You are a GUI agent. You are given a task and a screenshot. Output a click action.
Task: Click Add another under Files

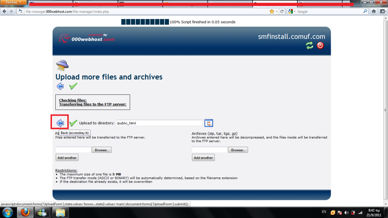pyautogui.click(x=67, y=158)
